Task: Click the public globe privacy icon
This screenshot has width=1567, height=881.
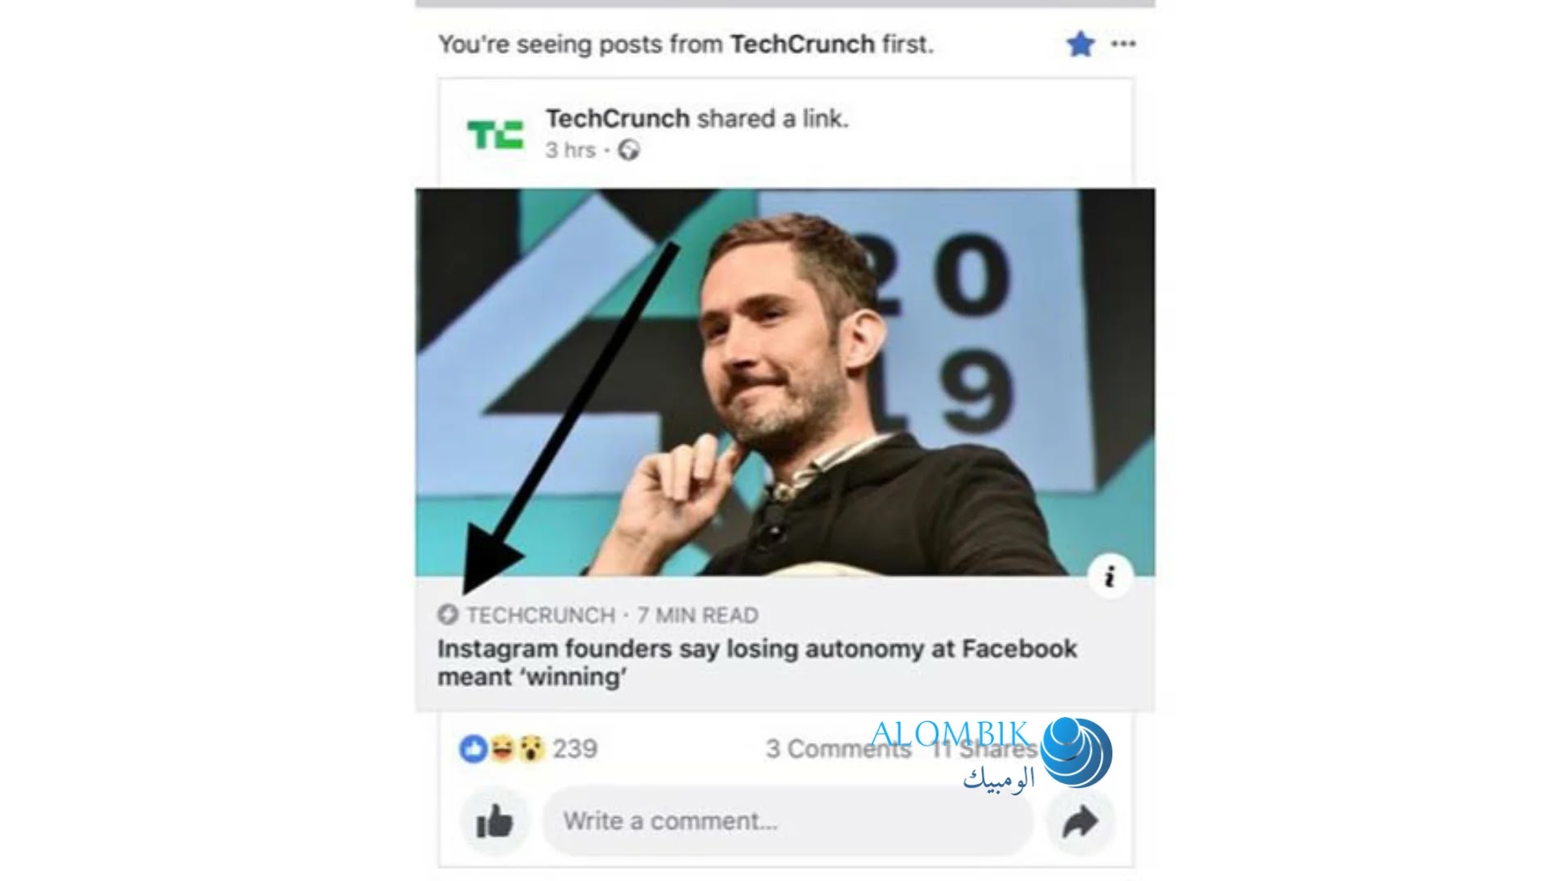Action: click(628, 150)
